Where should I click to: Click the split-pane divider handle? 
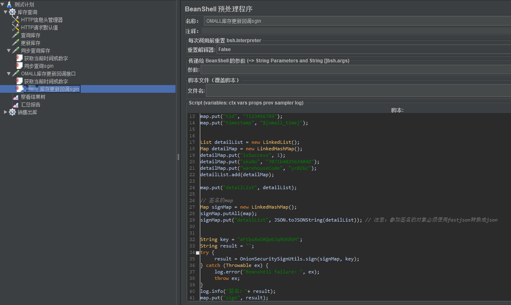(178, 158)
